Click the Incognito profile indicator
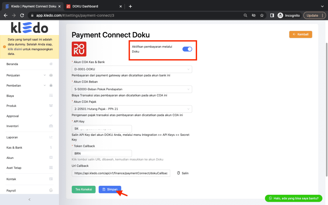328x205 pixels. click(289, 15)
